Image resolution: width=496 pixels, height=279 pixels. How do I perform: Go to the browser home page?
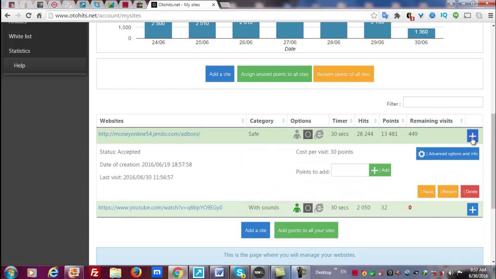pos(39,15)
